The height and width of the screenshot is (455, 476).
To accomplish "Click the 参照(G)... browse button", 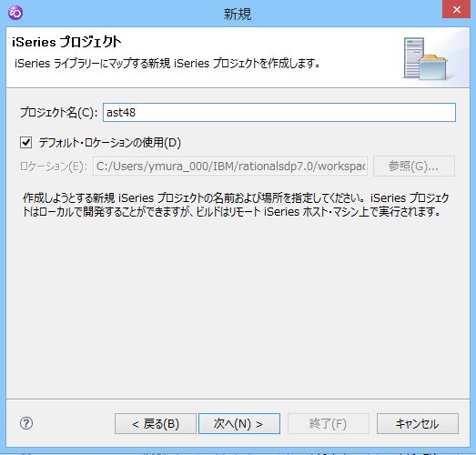I will pyautogui.click(x=414, y=166).
